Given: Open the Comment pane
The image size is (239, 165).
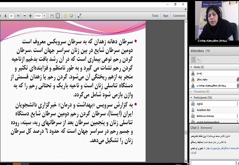Looking at the screenshot, I should pos(179,16).
